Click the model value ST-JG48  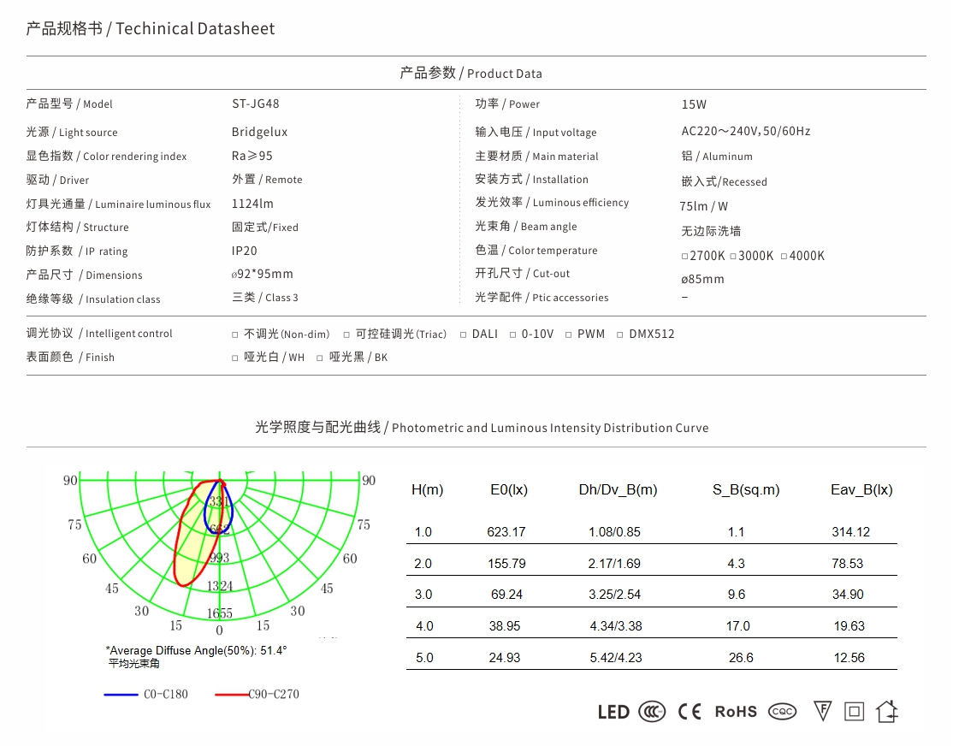point(255,104)
